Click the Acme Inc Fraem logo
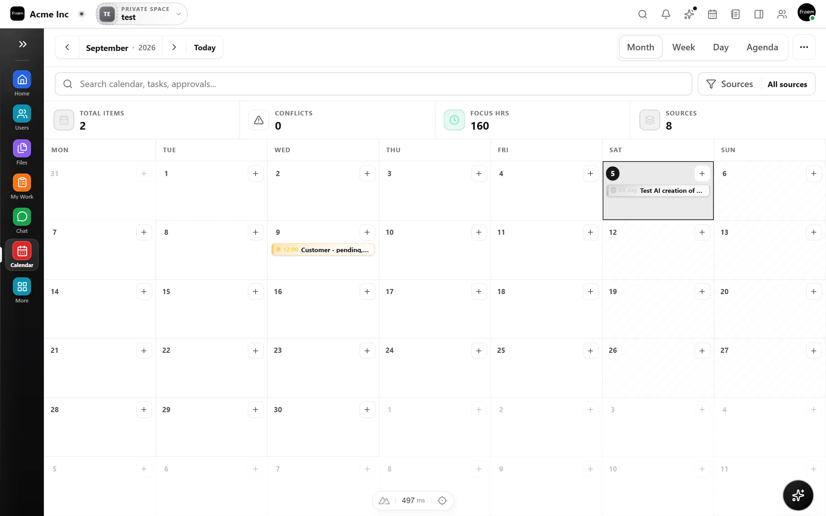 click(17, 14)
